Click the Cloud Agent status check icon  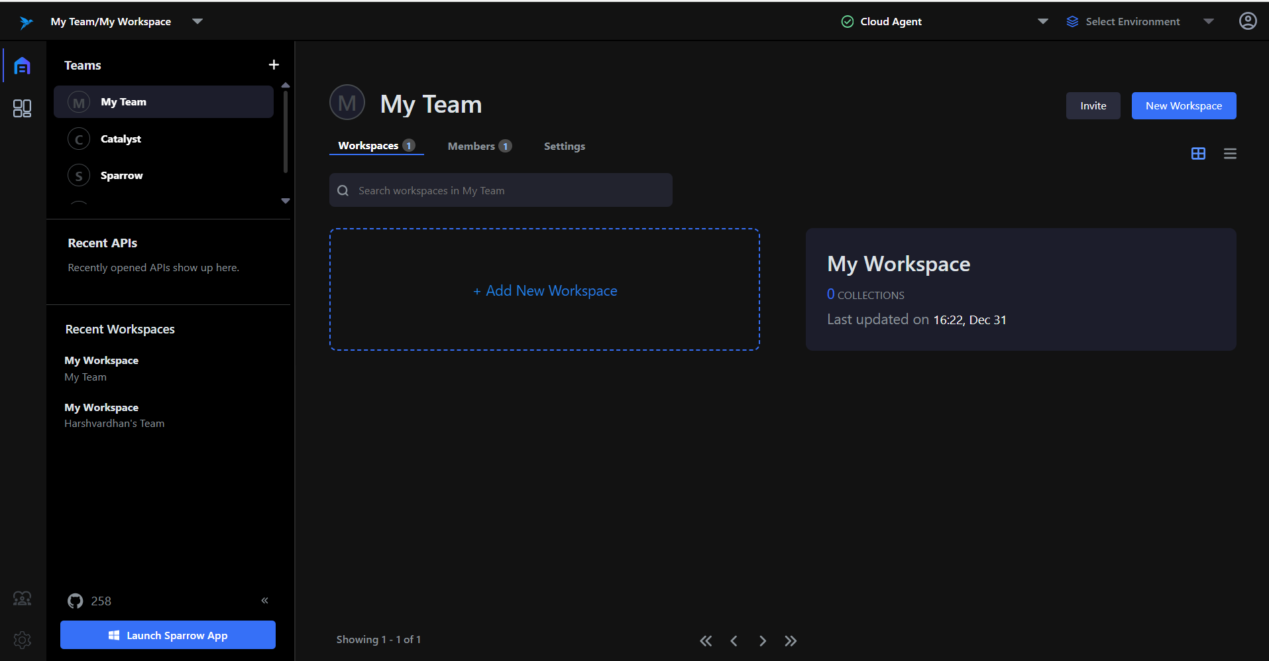[847, 22]
